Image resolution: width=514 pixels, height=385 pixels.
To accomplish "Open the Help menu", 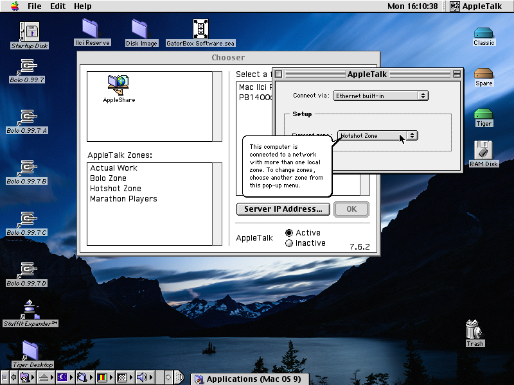I will pyautogui.click(x=82, y=6).
